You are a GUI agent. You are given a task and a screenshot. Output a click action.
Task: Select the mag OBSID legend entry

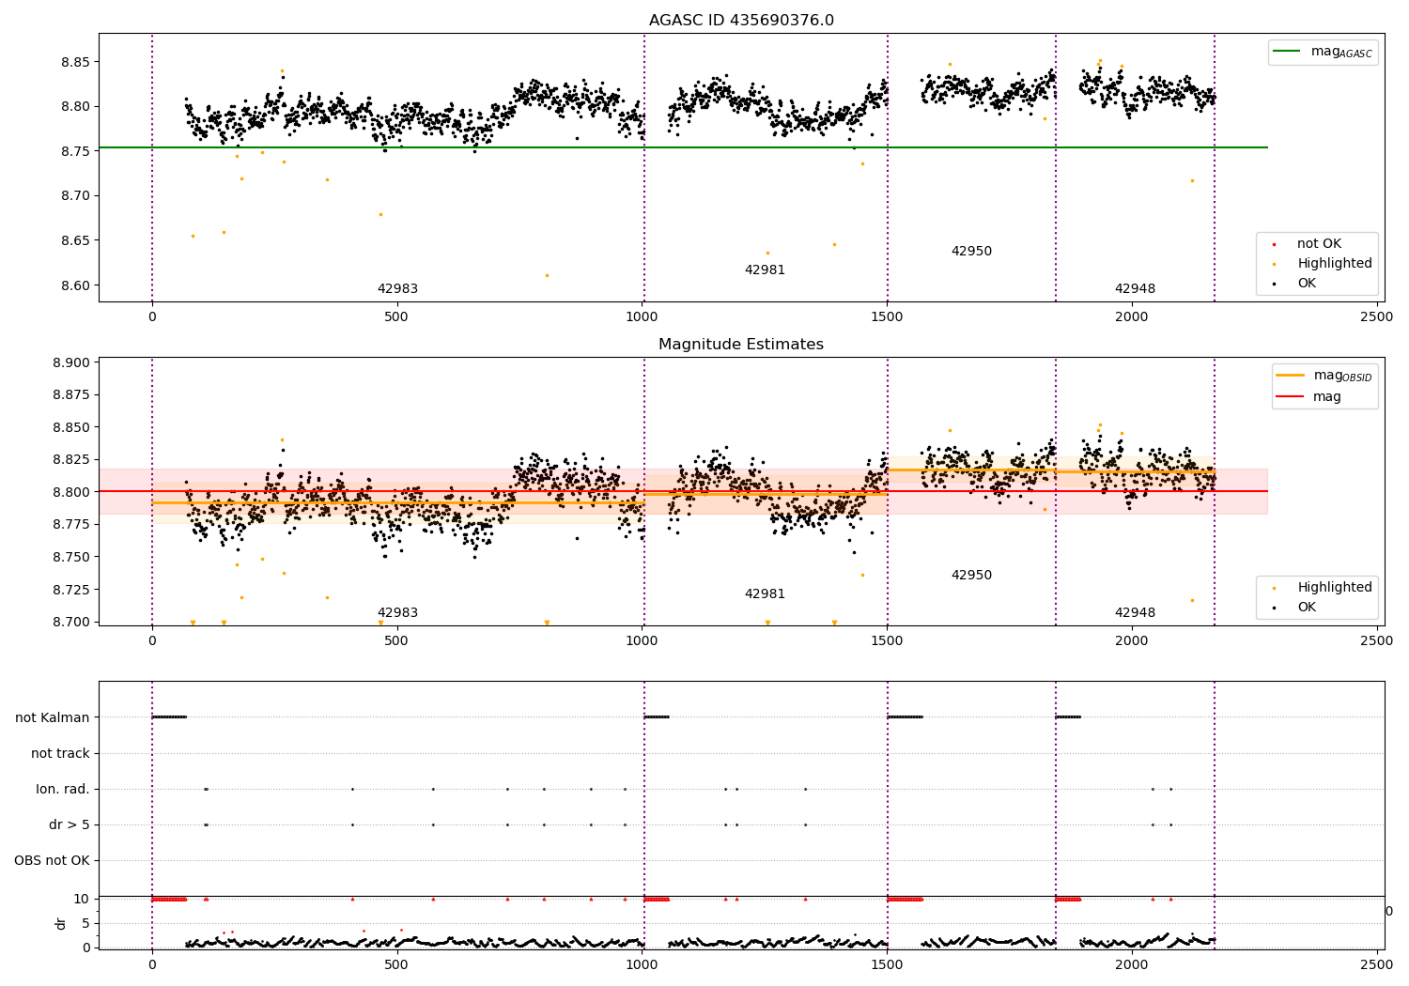point(1325,376)
